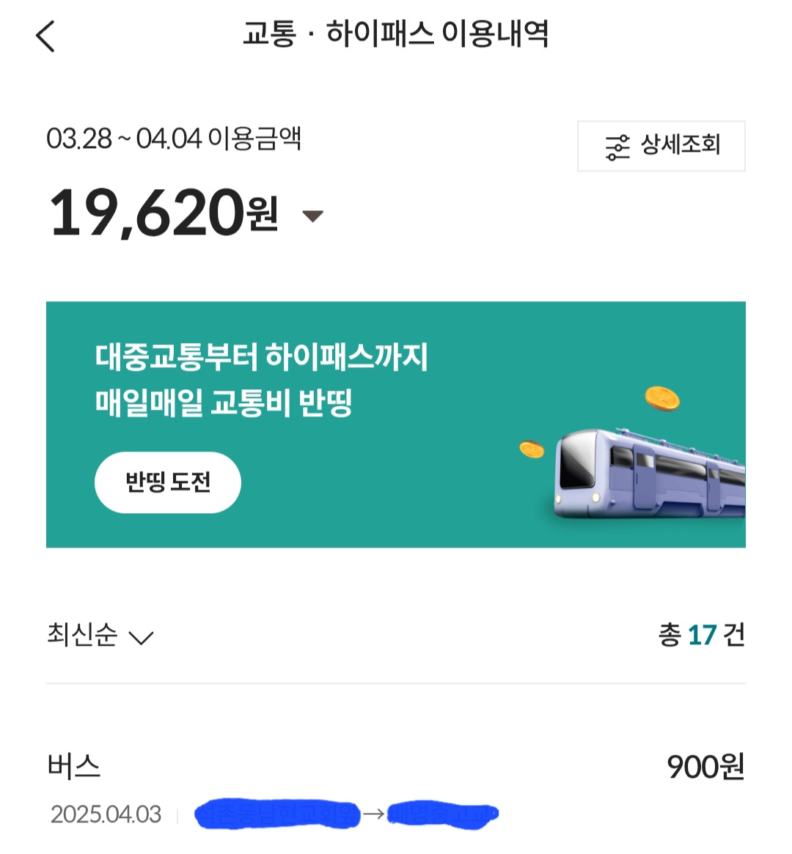Open the 최신순 sort dropdown

point(100,635)
